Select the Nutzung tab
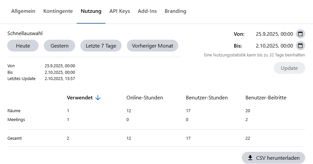The height and width of the screenshot is (164, 313). [x=91, y=11]
